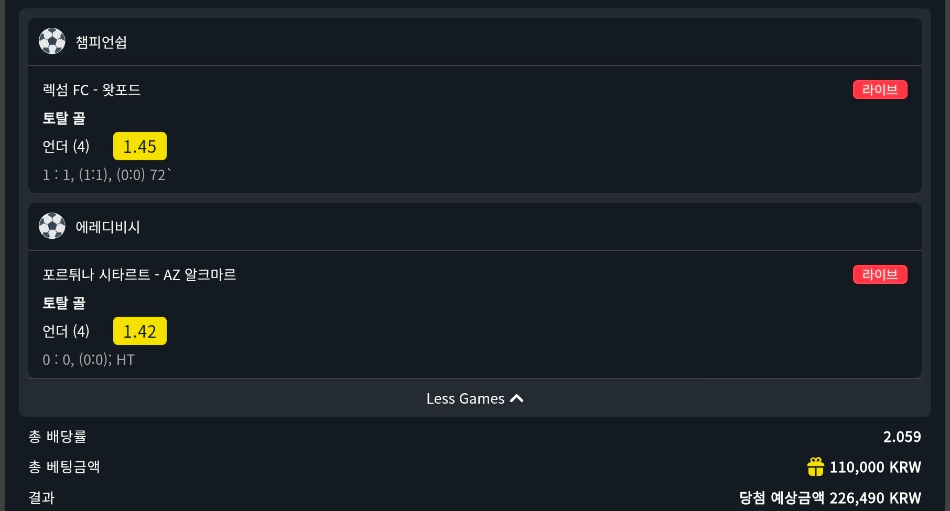The width and height of the screenshot is (950, 511).
Task: Click the 110,000 KRW total bet amount
Action: [875, 467]
